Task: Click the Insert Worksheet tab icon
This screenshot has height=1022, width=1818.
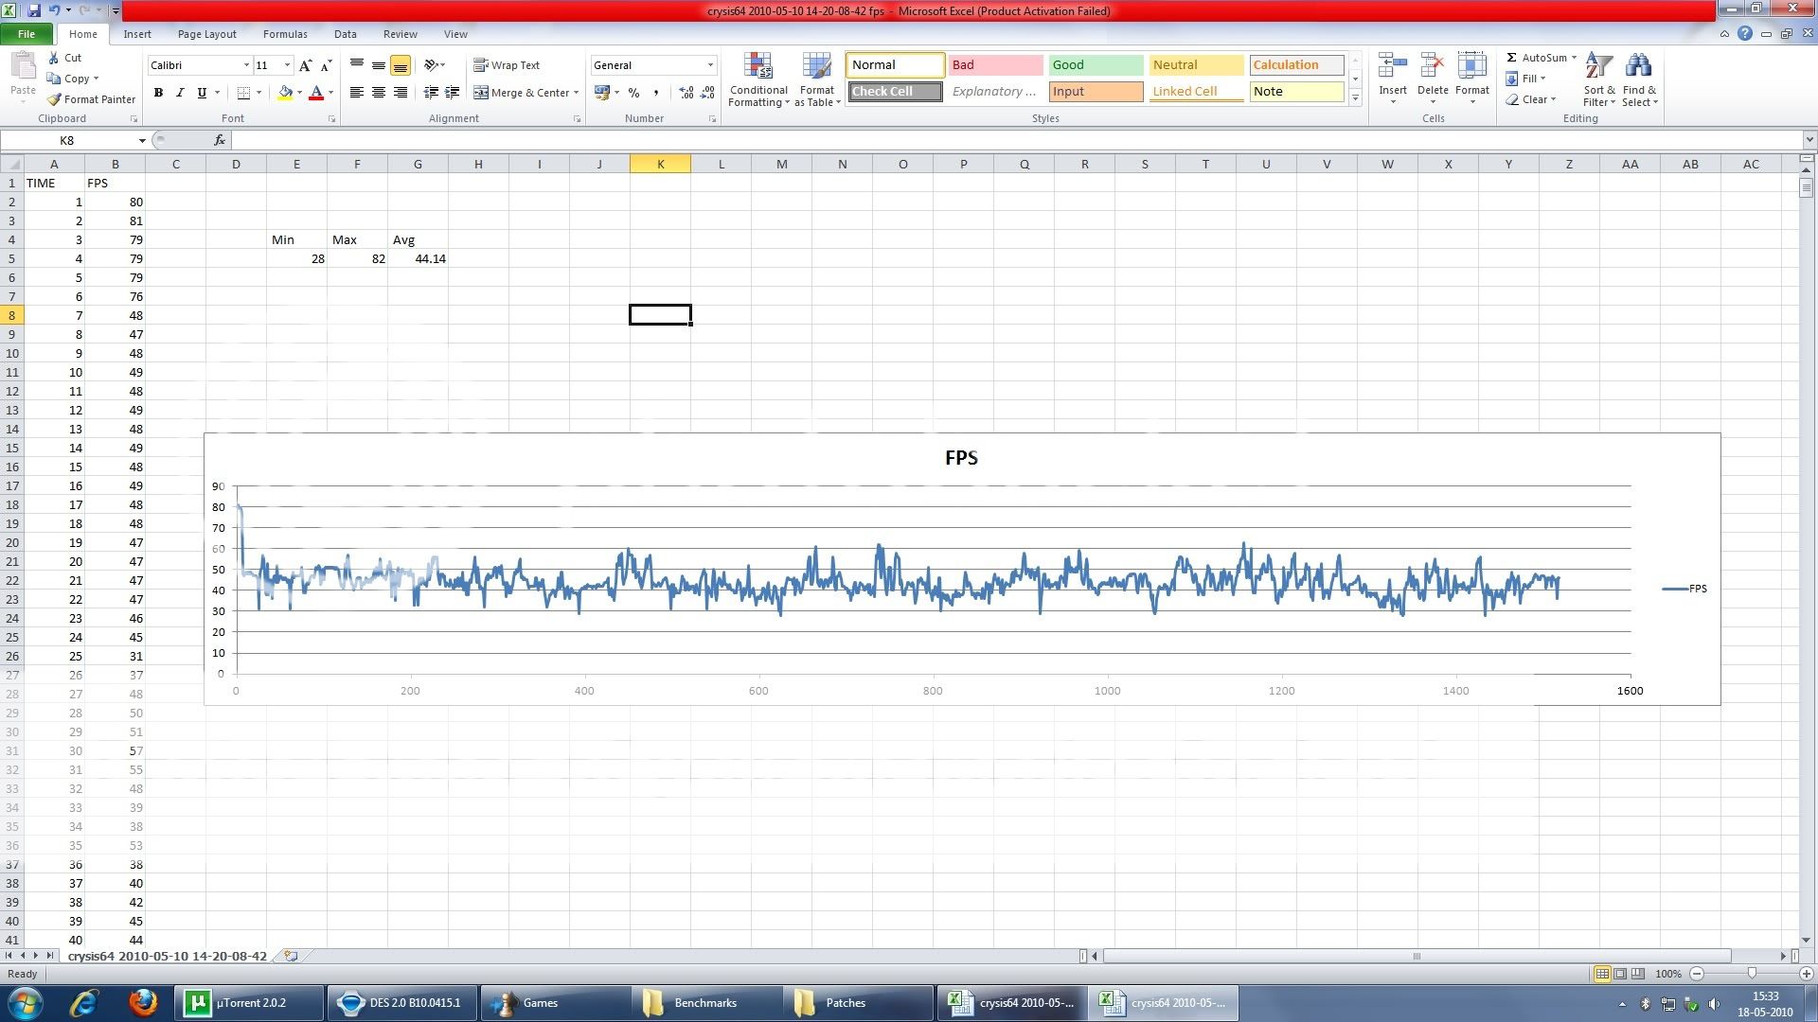Action: 292,956
